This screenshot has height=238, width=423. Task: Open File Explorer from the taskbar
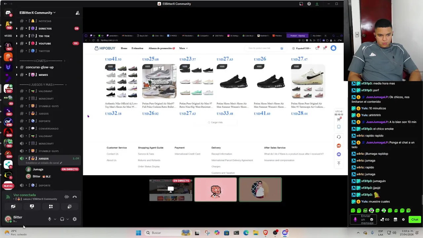coord(255,233)
